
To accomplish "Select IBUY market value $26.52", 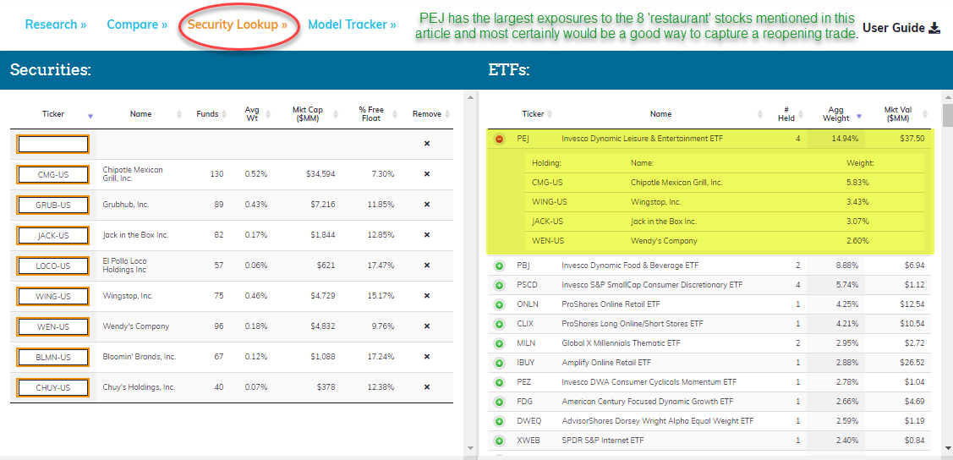I will coord(912,363).
